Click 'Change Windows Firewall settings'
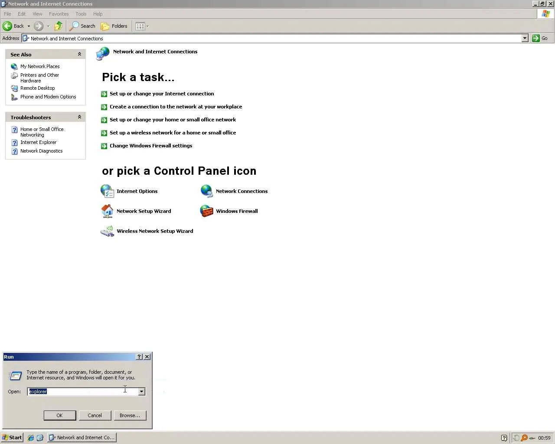The image size is (555, 444). [151, 146]
